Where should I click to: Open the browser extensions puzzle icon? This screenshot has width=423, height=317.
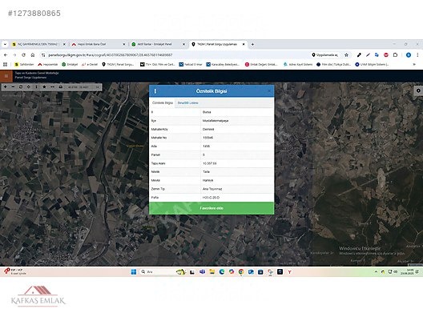click(395, 55)
